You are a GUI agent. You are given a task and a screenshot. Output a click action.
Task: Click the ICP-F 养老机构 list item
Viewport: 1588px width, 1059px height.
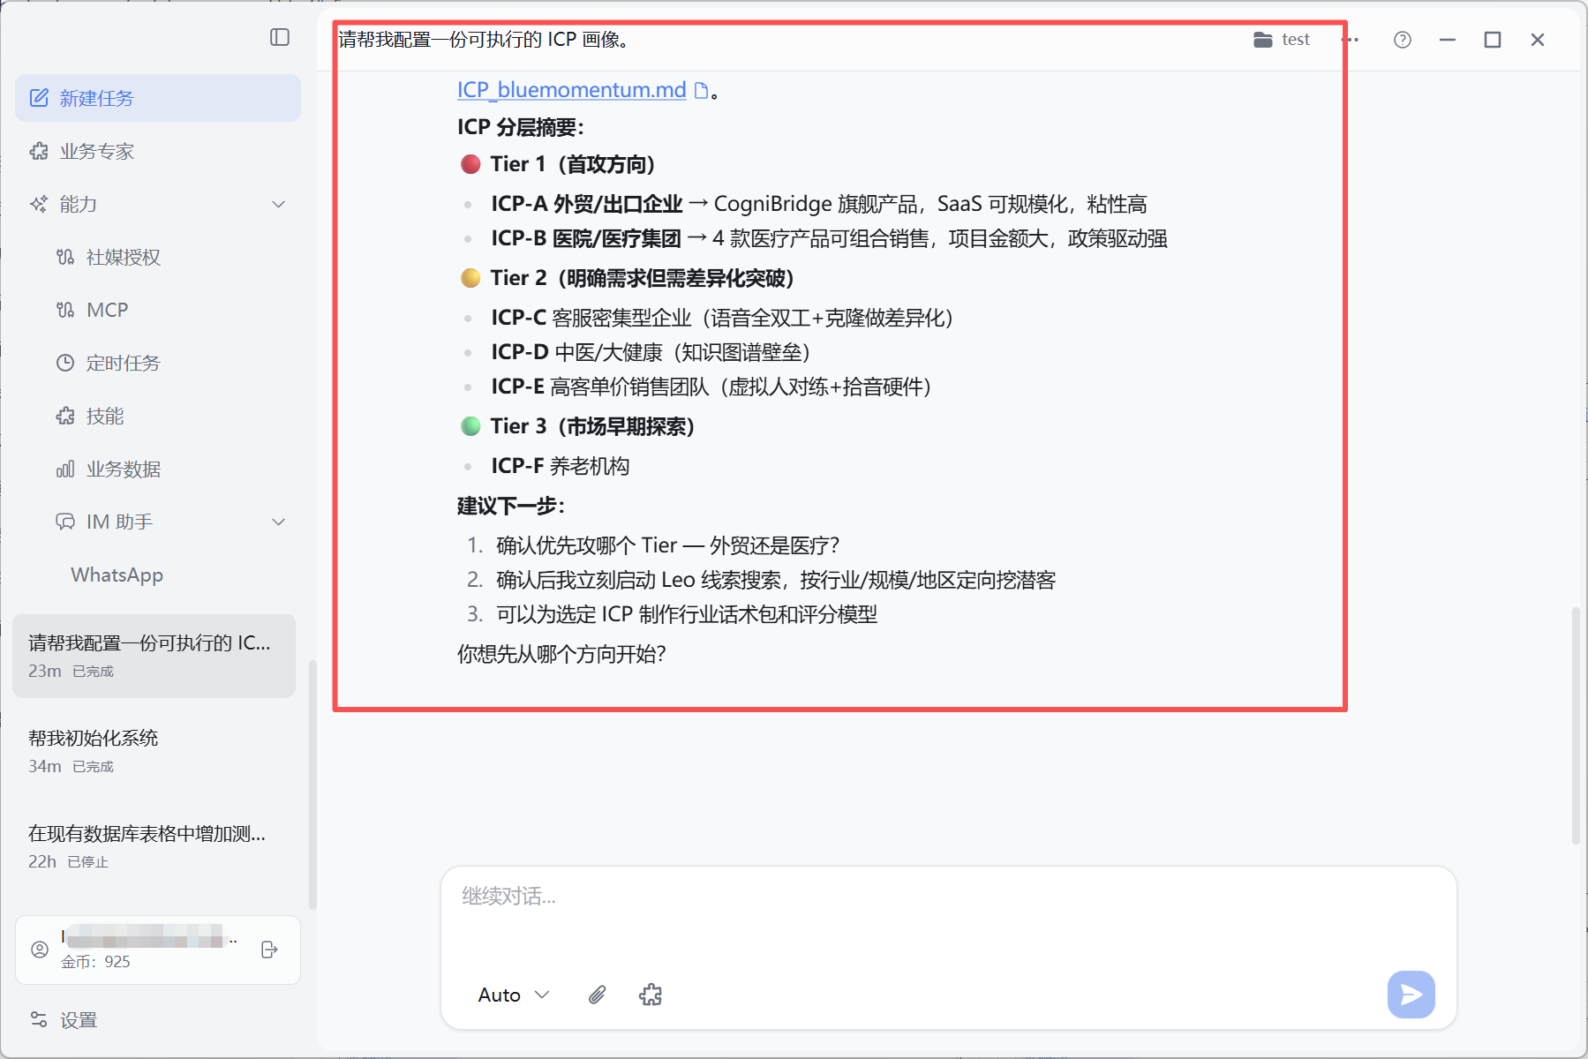tap(560, 466)
